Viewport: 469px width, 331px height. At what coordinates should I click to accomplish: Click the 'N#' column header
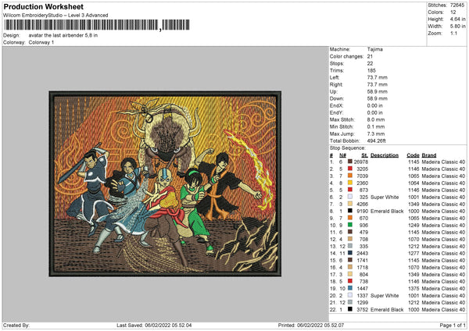point(343,155)
